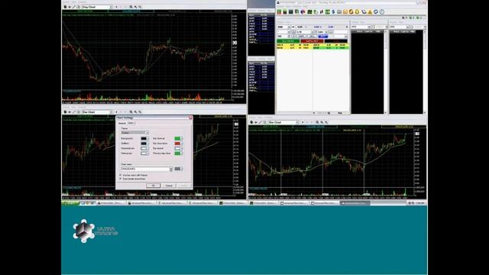Switch to the General tab in Chart Settings
The height and width of the screenshot is (275, 489).
[x=122, y=123]
